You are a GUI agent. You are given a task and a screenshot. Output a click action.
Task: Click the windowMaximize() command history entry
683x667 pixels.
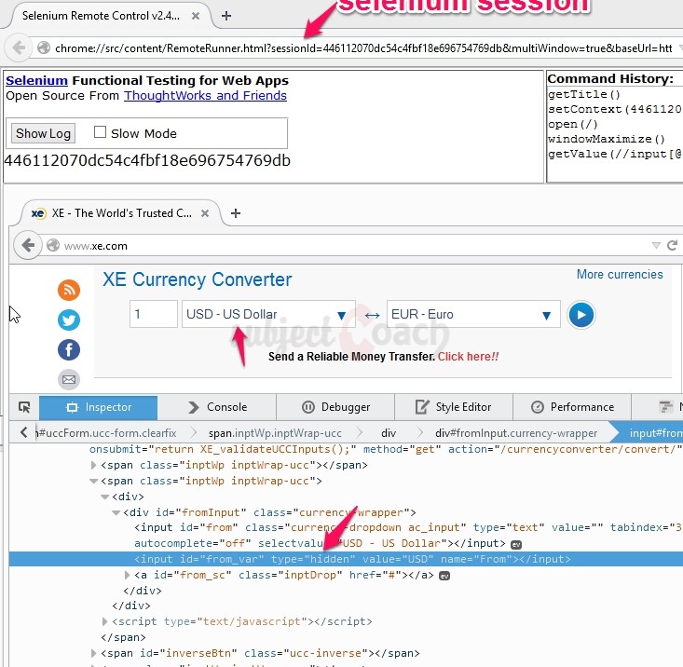coord(607,139)
